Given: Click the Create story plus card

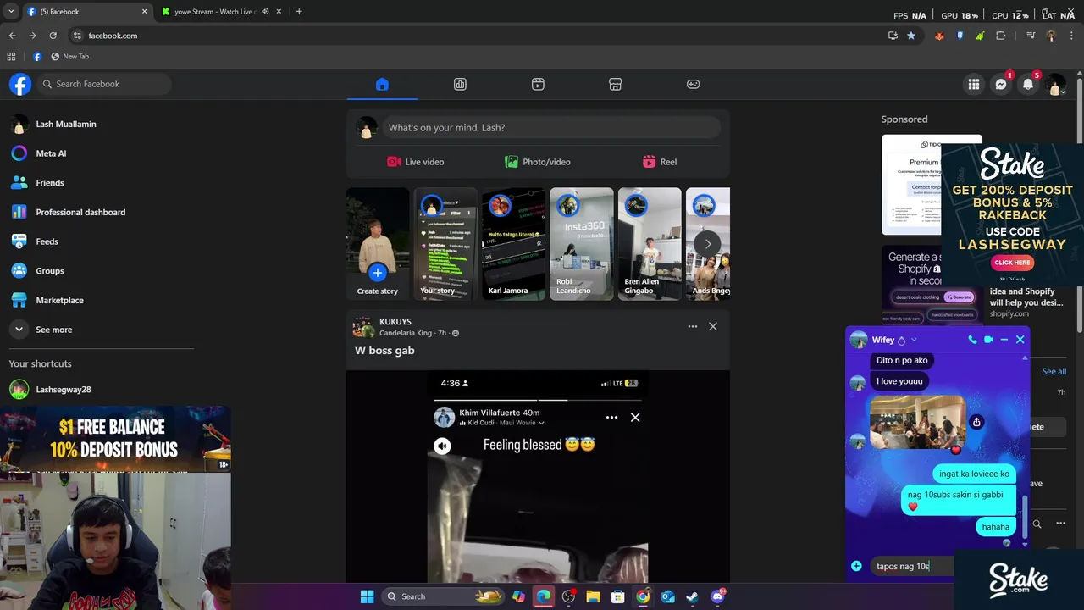Looking at the screenshot, I should (x=378, y=244).
